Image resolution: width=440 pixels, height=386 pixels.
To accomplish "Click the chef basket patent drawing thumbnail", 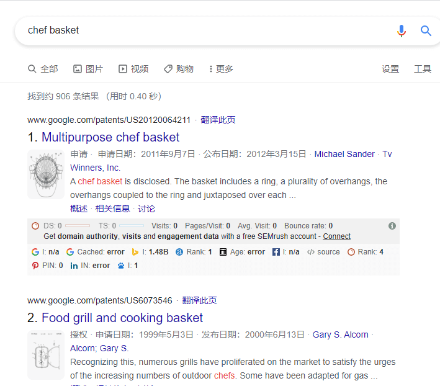I will tap(46, 174).
